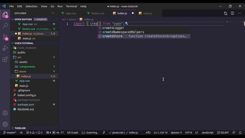
Task: Select createStore suggestion
Action: point(144,36)
